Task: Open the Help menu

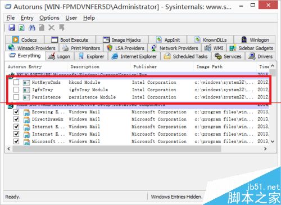Action: [89, 18]
